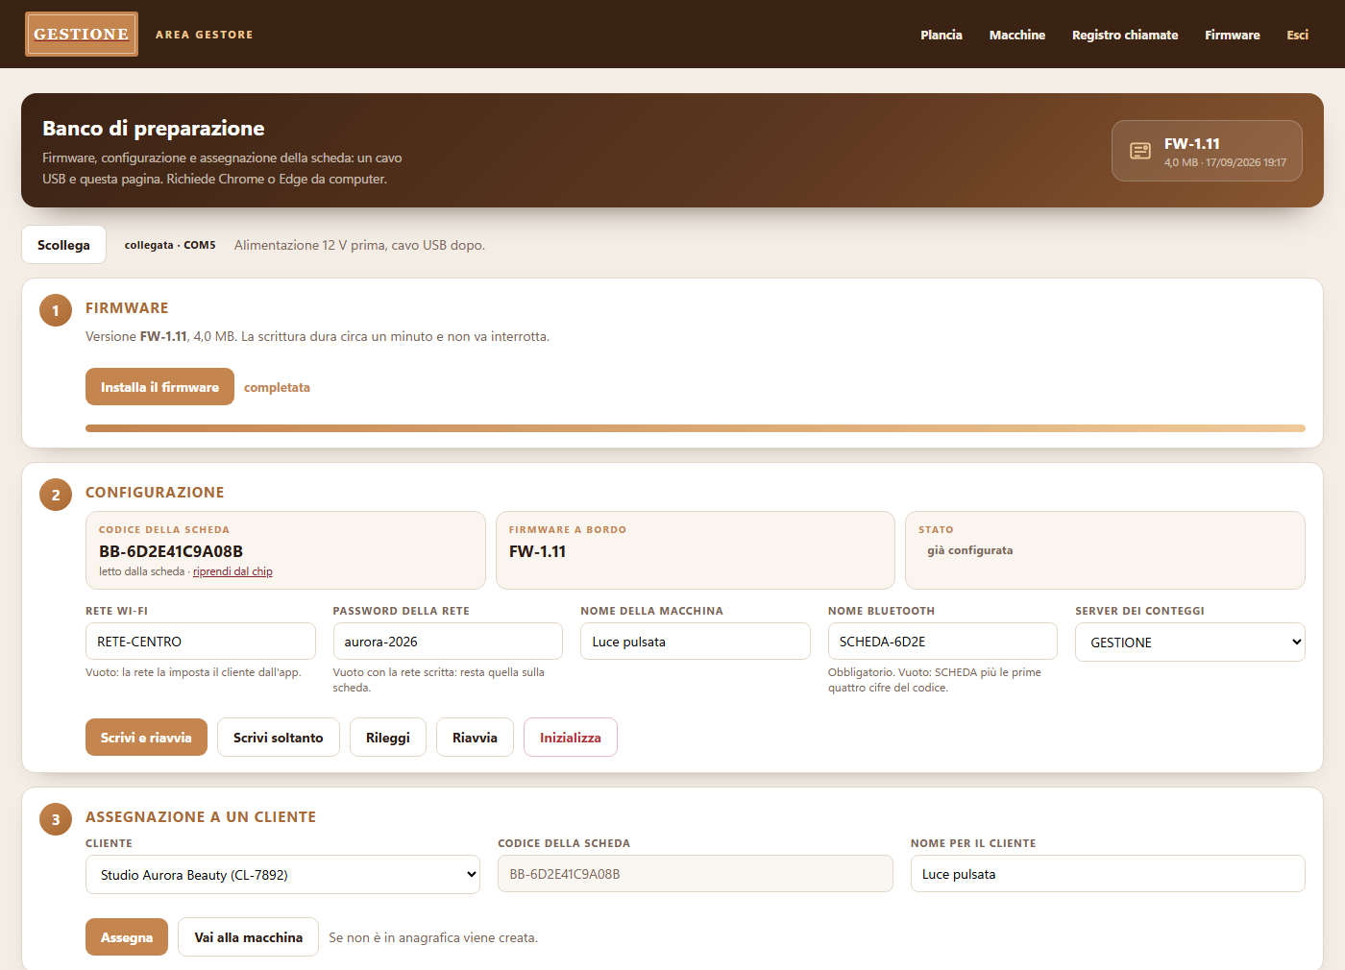Open the Plancia menu item
Image resolution: width=1345 pixels, height=970 pixels.
(941, 35)
